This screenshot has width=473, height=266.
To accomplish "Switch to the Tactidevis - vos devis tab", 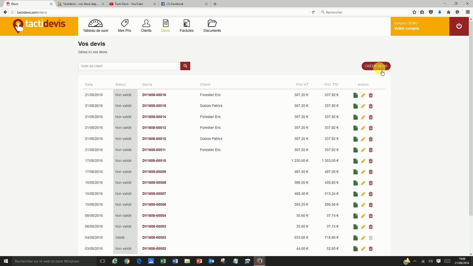I will click(x=80, y=4).
